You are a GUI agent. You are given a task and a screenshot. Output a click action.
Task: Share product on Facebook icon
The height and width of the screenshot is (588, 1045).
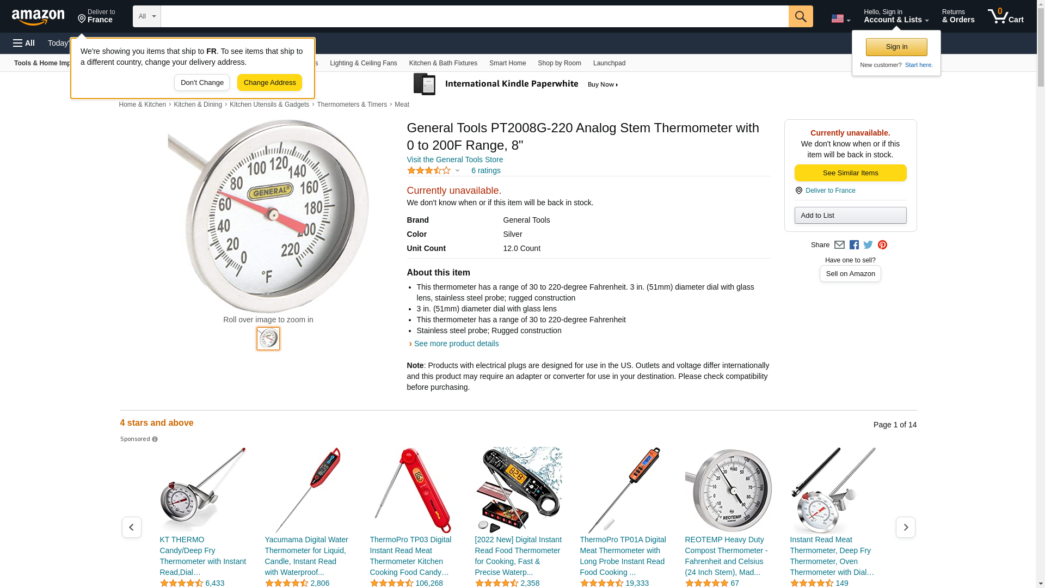(854, 245)
